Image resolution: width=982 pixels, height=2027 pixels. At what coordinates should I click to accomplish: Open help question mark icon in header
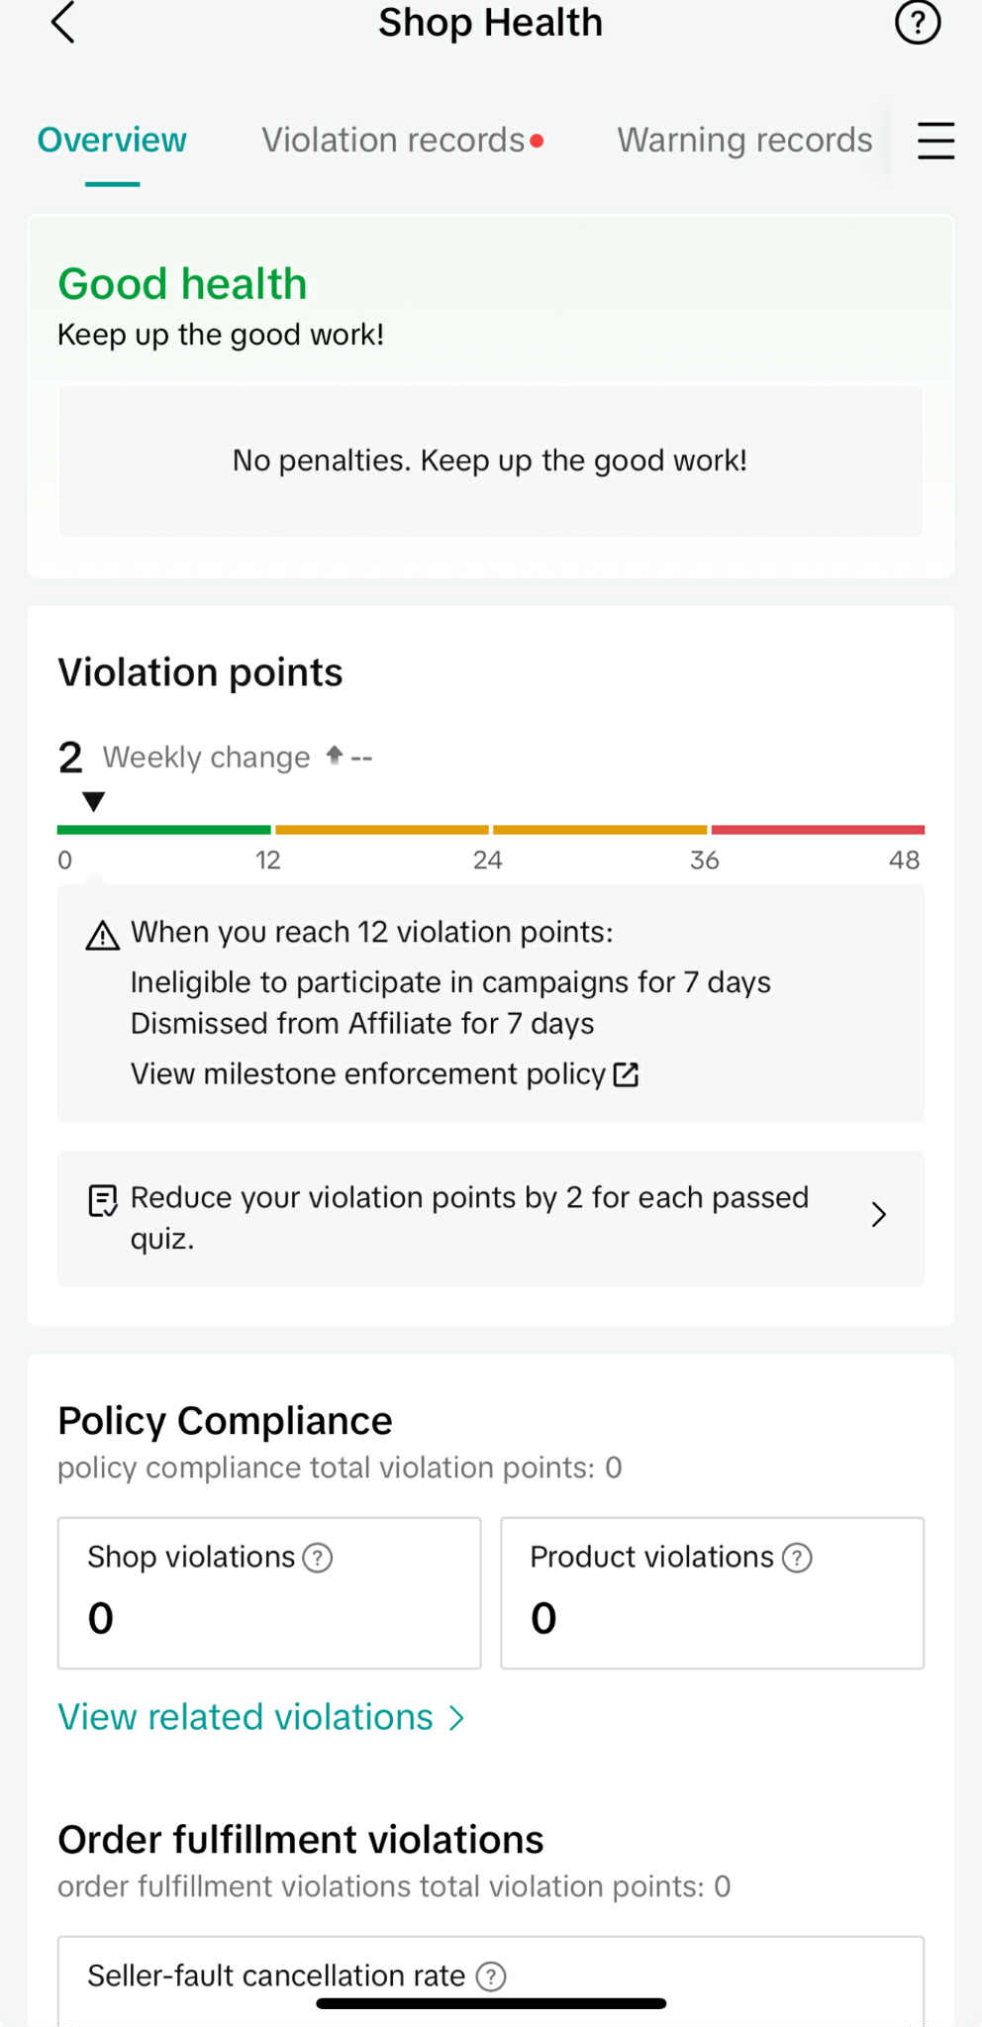917,22
